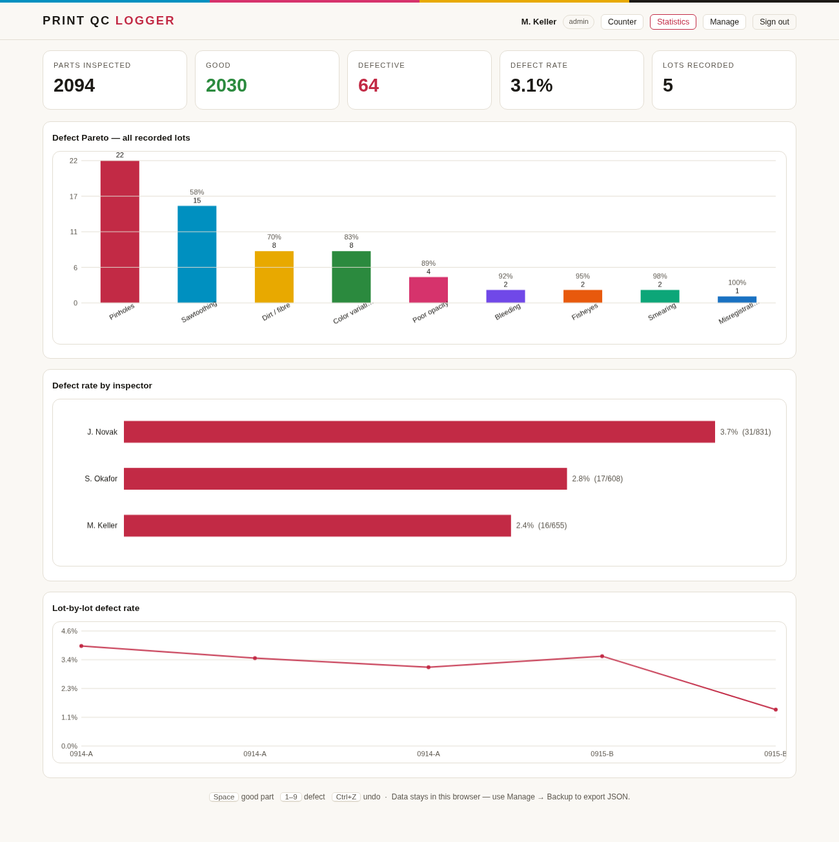Click the Defect Pareto chart heading
The height and width of the screenshot is (842, 839).
121,137
